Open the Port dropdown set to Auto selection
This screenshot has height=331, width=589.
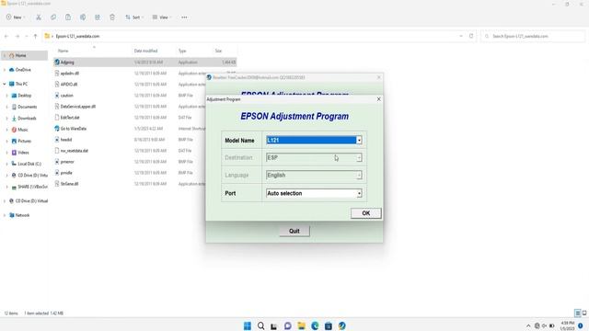(314, 193)
